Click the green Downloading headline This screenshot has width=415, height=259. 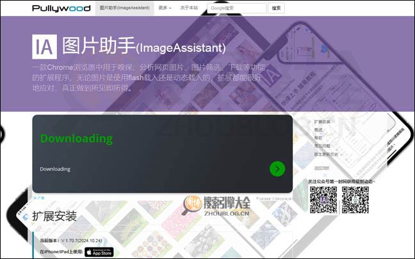(x=76, y=139)
